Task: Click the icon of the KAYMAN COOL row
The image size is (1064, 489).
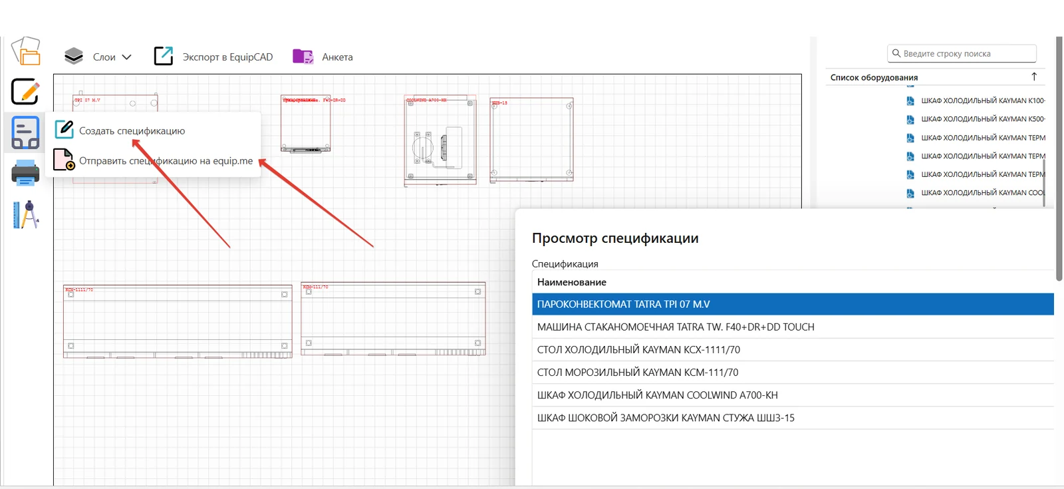Action: (x=910, y=193)
